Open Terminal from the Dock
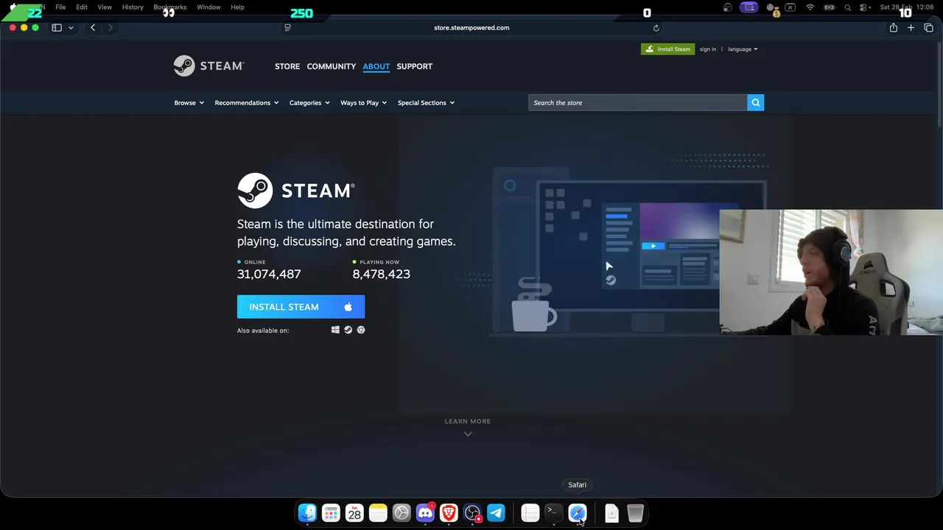This screenshot has width=943, height=530. [553, 513]
